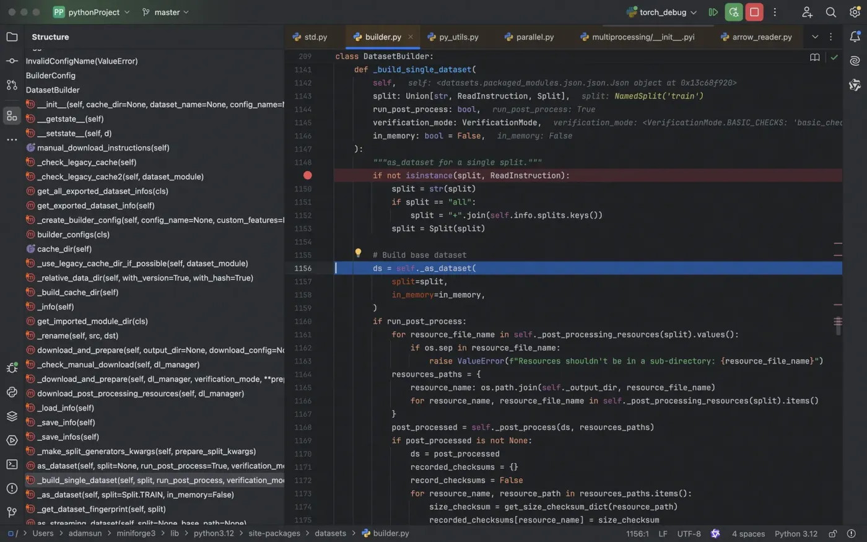Click the site-packages breadcrumb
The height and width of the screenshot is (542, 867).
click(274, 533)
